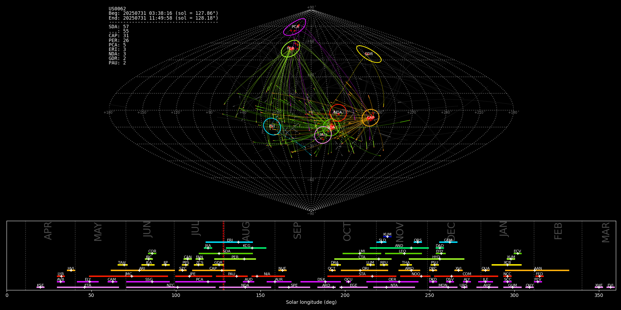Viewport: 621px width, 310px height.
Task: Click the LMI shower bar in the timeline
Action: tap(362, 254)
